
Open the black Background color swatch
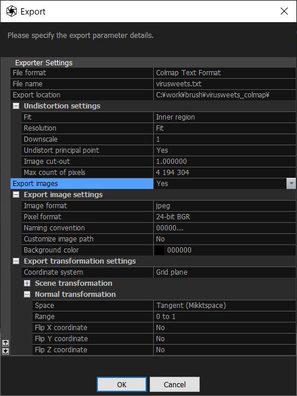coord(160,250)
